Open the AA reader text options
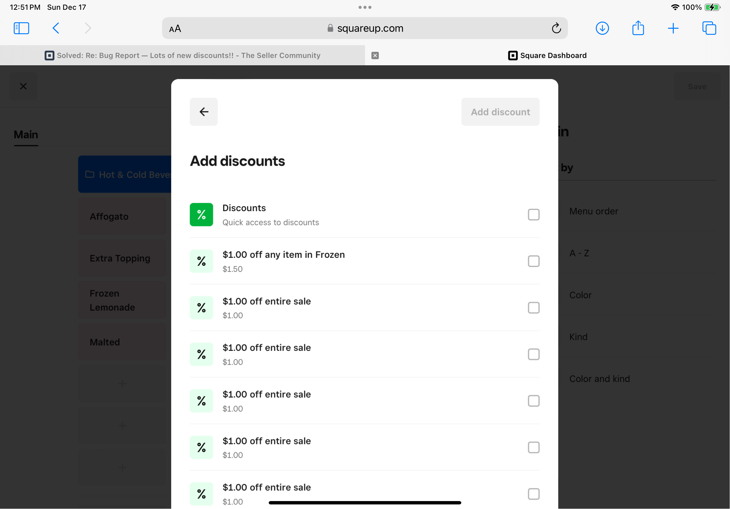Image resolution: width=730 pixels, height=509 pixels. pyautogui.click(x=175, y=29)
